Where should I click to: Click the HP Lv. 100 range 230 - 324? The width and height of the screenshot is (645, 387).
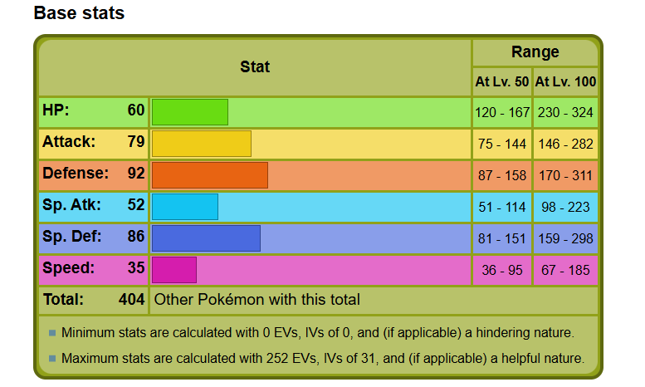click(565, 112)
